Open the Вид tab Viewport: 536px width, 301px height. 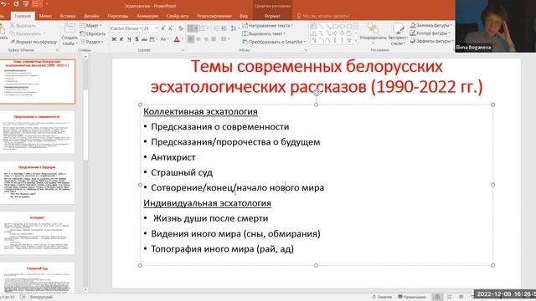[x=244, y=16]
